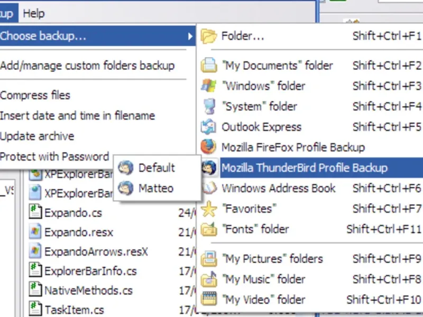
Task: Click the Folder icon in backup submenu
Action: (209, 36)
